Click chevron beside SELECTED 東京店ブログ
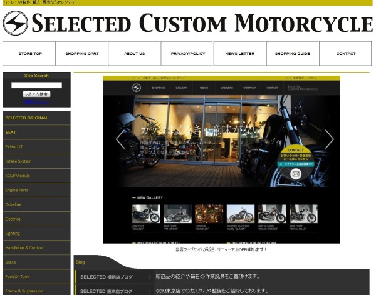The height and width of the screenshot is (295, 376). (x=150, y=291)
